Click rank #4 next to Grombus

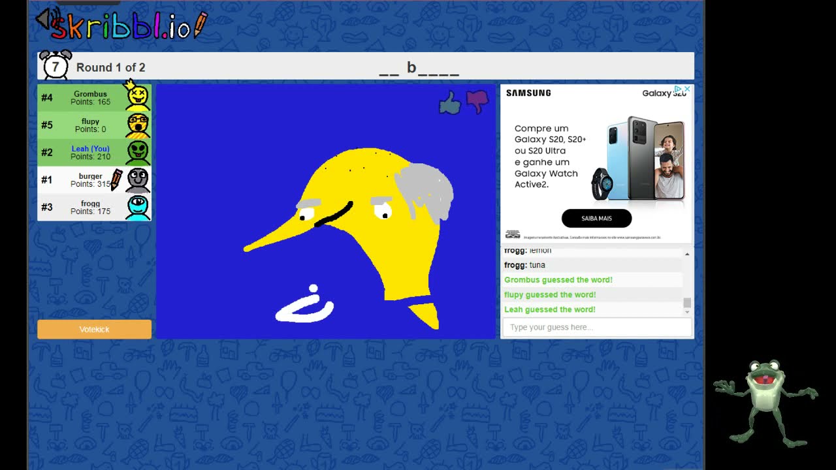point(47,97)
